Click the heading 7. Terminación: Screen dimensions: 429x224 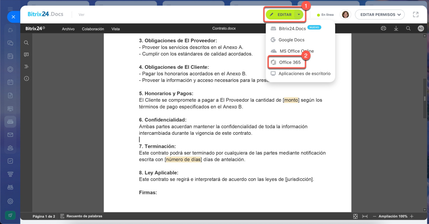[x=157, y=146]
